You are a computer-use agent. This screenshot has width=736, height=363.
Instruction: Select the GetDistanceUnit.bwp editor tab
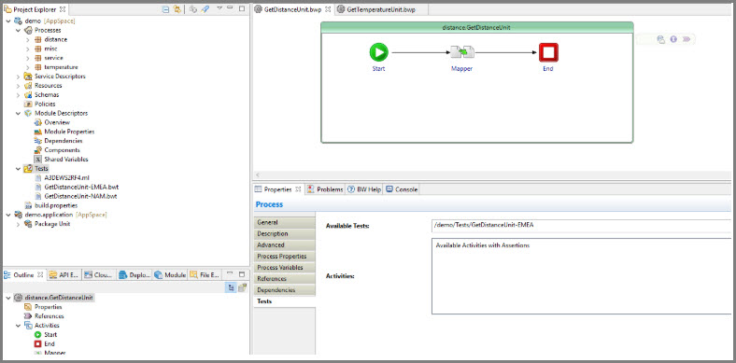pos(293,9)
